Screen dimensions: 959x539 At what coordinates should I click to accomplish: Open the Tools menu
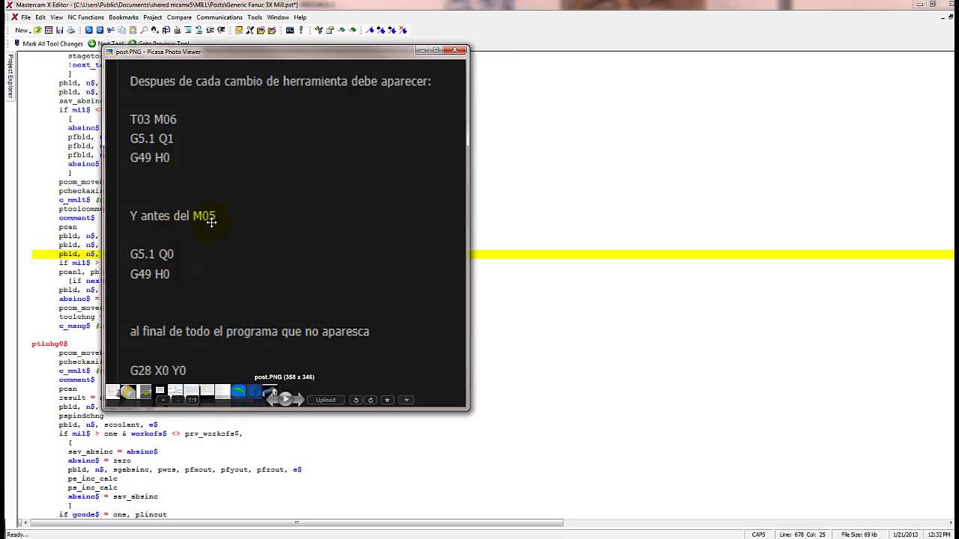[255, 17]
